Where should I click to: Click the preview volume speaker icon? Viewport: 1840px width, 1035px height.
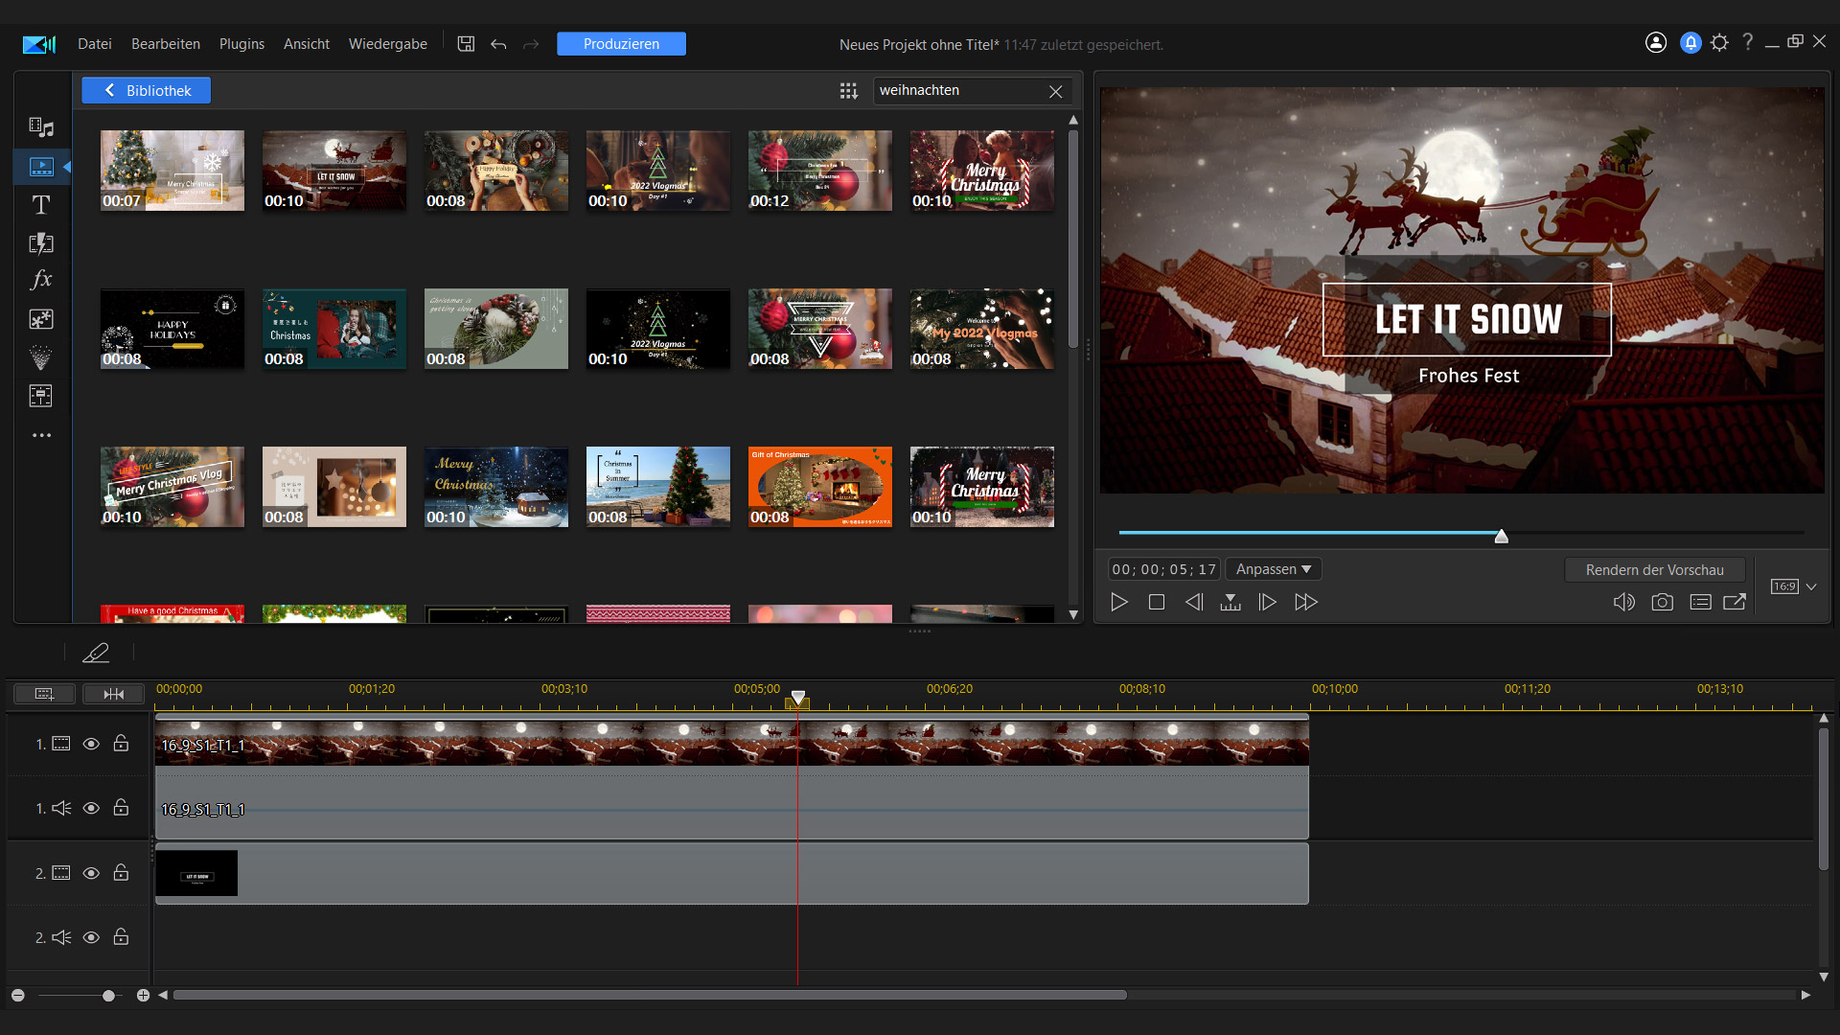click(x=1623, y=602)
